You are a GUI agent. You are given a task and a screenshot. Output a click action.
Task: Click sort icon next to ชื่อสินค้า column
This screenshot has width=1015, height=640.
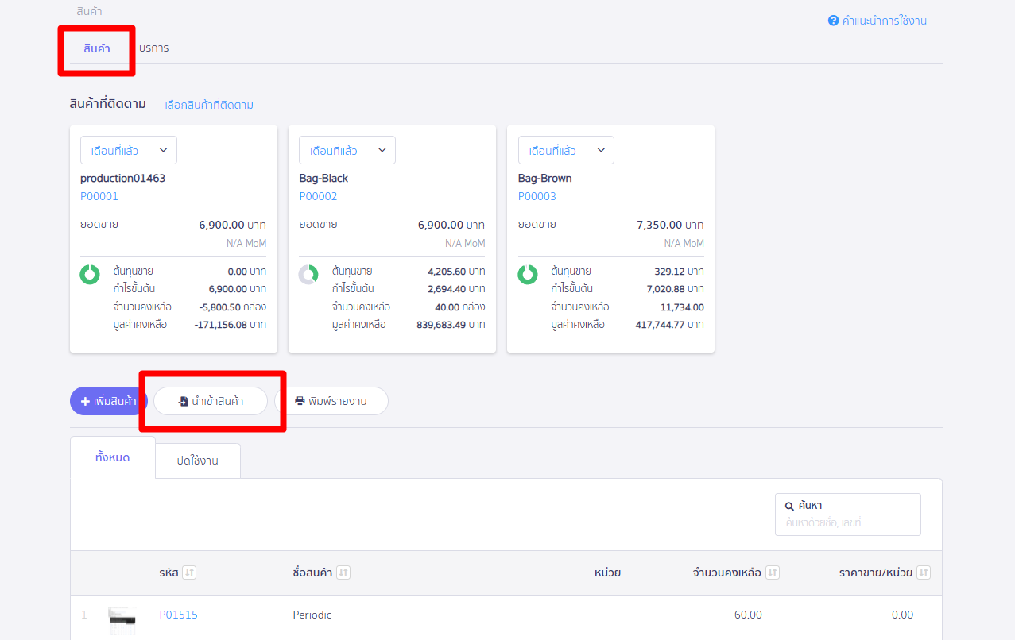point(343,573)
